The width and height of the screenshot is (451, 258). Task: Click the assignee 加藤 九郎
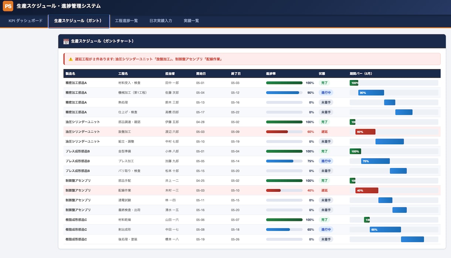(172, 161)
